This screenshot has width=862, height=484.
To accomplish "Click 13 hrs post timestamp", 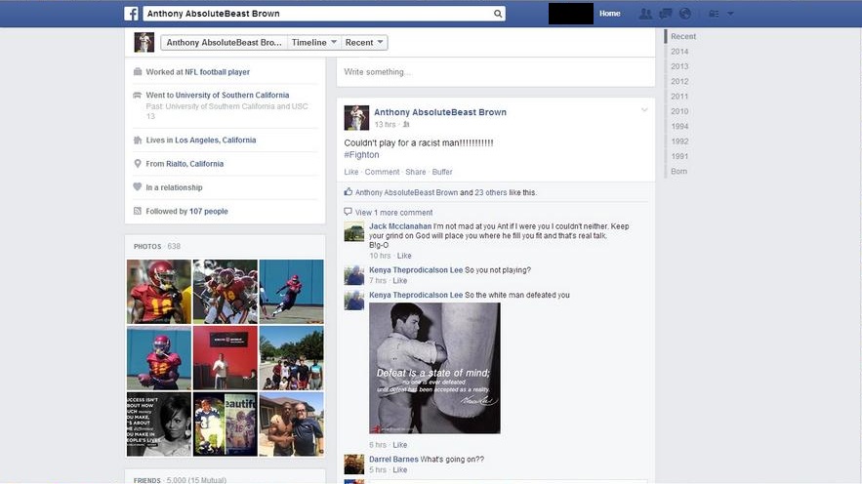I will pyautogui.click(x=385, y=125).
